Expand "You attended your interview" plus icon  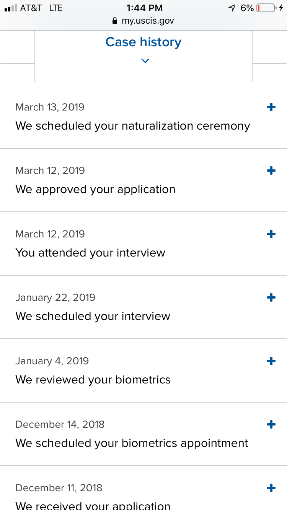pos(271,234)
